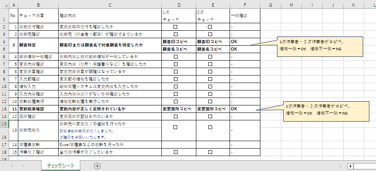
Task: Tick 2次 checkbox for 依頼元報告
Action: click(x=210, y=127)
